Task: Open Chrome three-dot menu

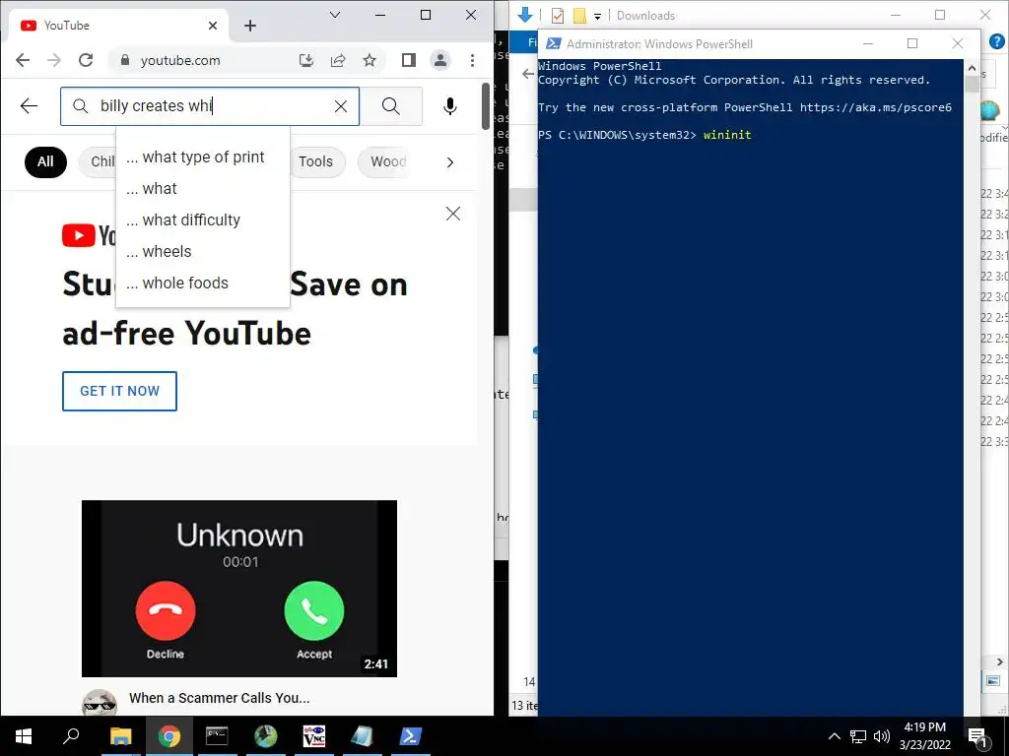Action: [472, 60]
